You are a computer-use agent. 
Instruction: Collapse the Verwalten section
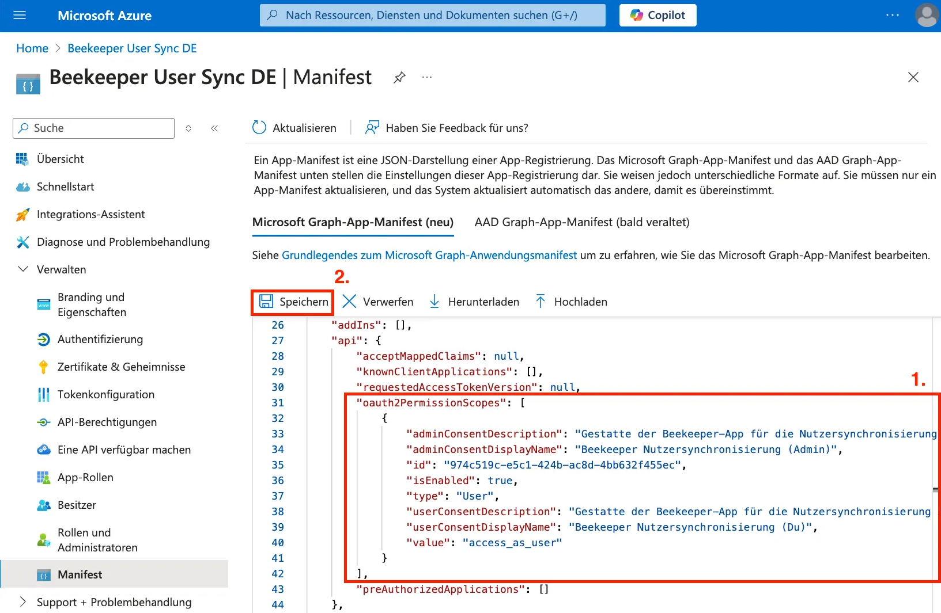[x=23, y=269]
